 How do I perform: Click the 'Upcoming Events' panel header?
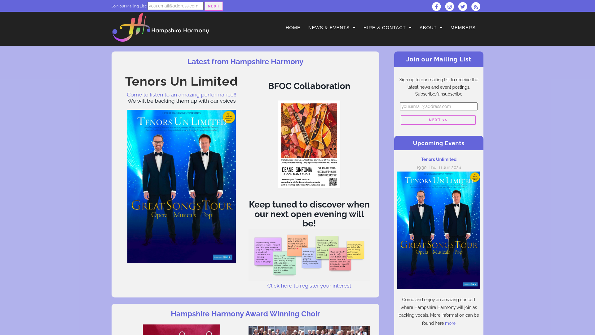click(x=439, y=143)
